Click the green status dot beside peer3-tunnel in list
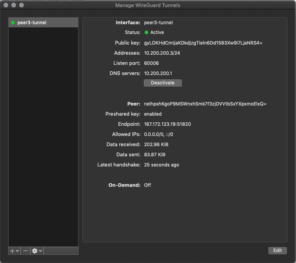 pyautogui.click(x=13, y=23)
